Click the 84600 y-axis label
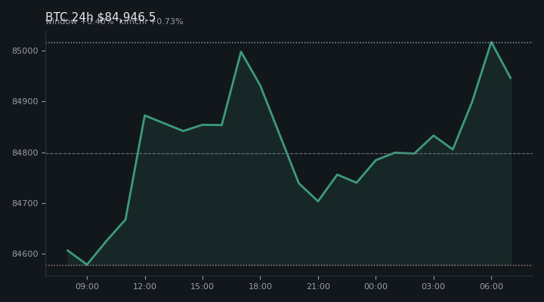Viewport: 544px width, 302px height. click(25, 254)
